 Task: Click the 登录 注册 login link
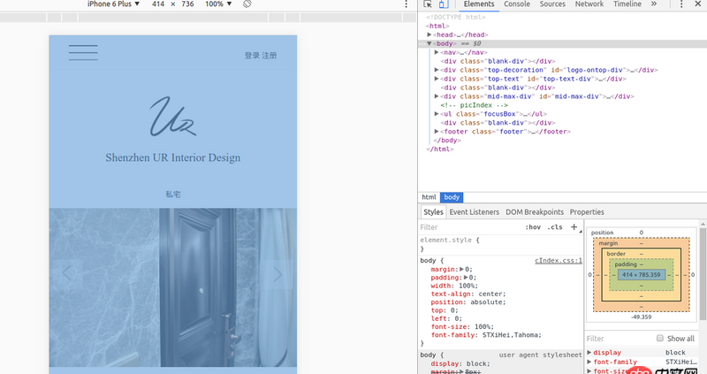tap(261, 56)
